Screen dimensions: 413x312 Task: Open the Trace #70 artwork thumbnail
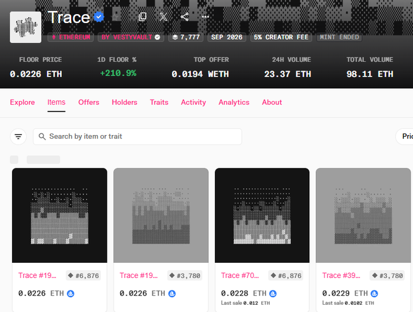pyautogui.click(x=262, y=215)
